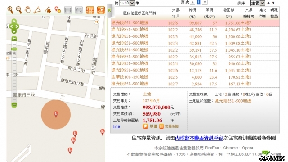The height and width of the screenshot is (162, 288).
Task: Select the zoom-out magnifier tool
Action: pos(19,10)
